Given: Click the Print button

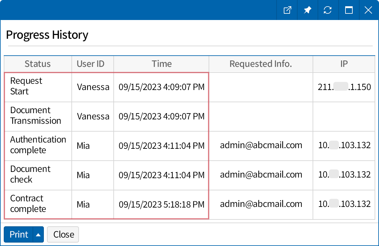Looking at the screenshot, I should click(19, 234).
